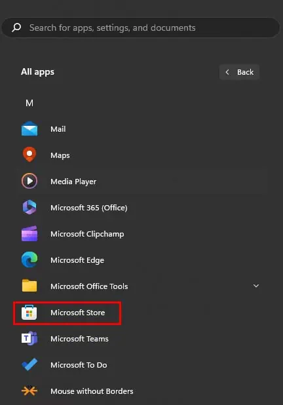Viewport: 283px width, 405px height.
Task: Launch Microsoft Edge from its icon
Action: 29,260
